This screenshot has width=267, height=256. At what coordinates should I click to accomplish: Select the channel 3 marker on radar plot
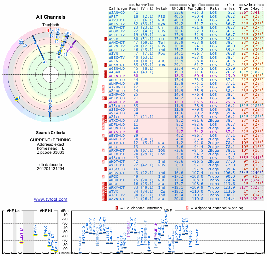(16, 99)
